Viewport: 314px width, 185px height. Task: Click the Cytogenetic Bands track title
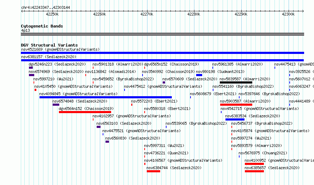42,26
